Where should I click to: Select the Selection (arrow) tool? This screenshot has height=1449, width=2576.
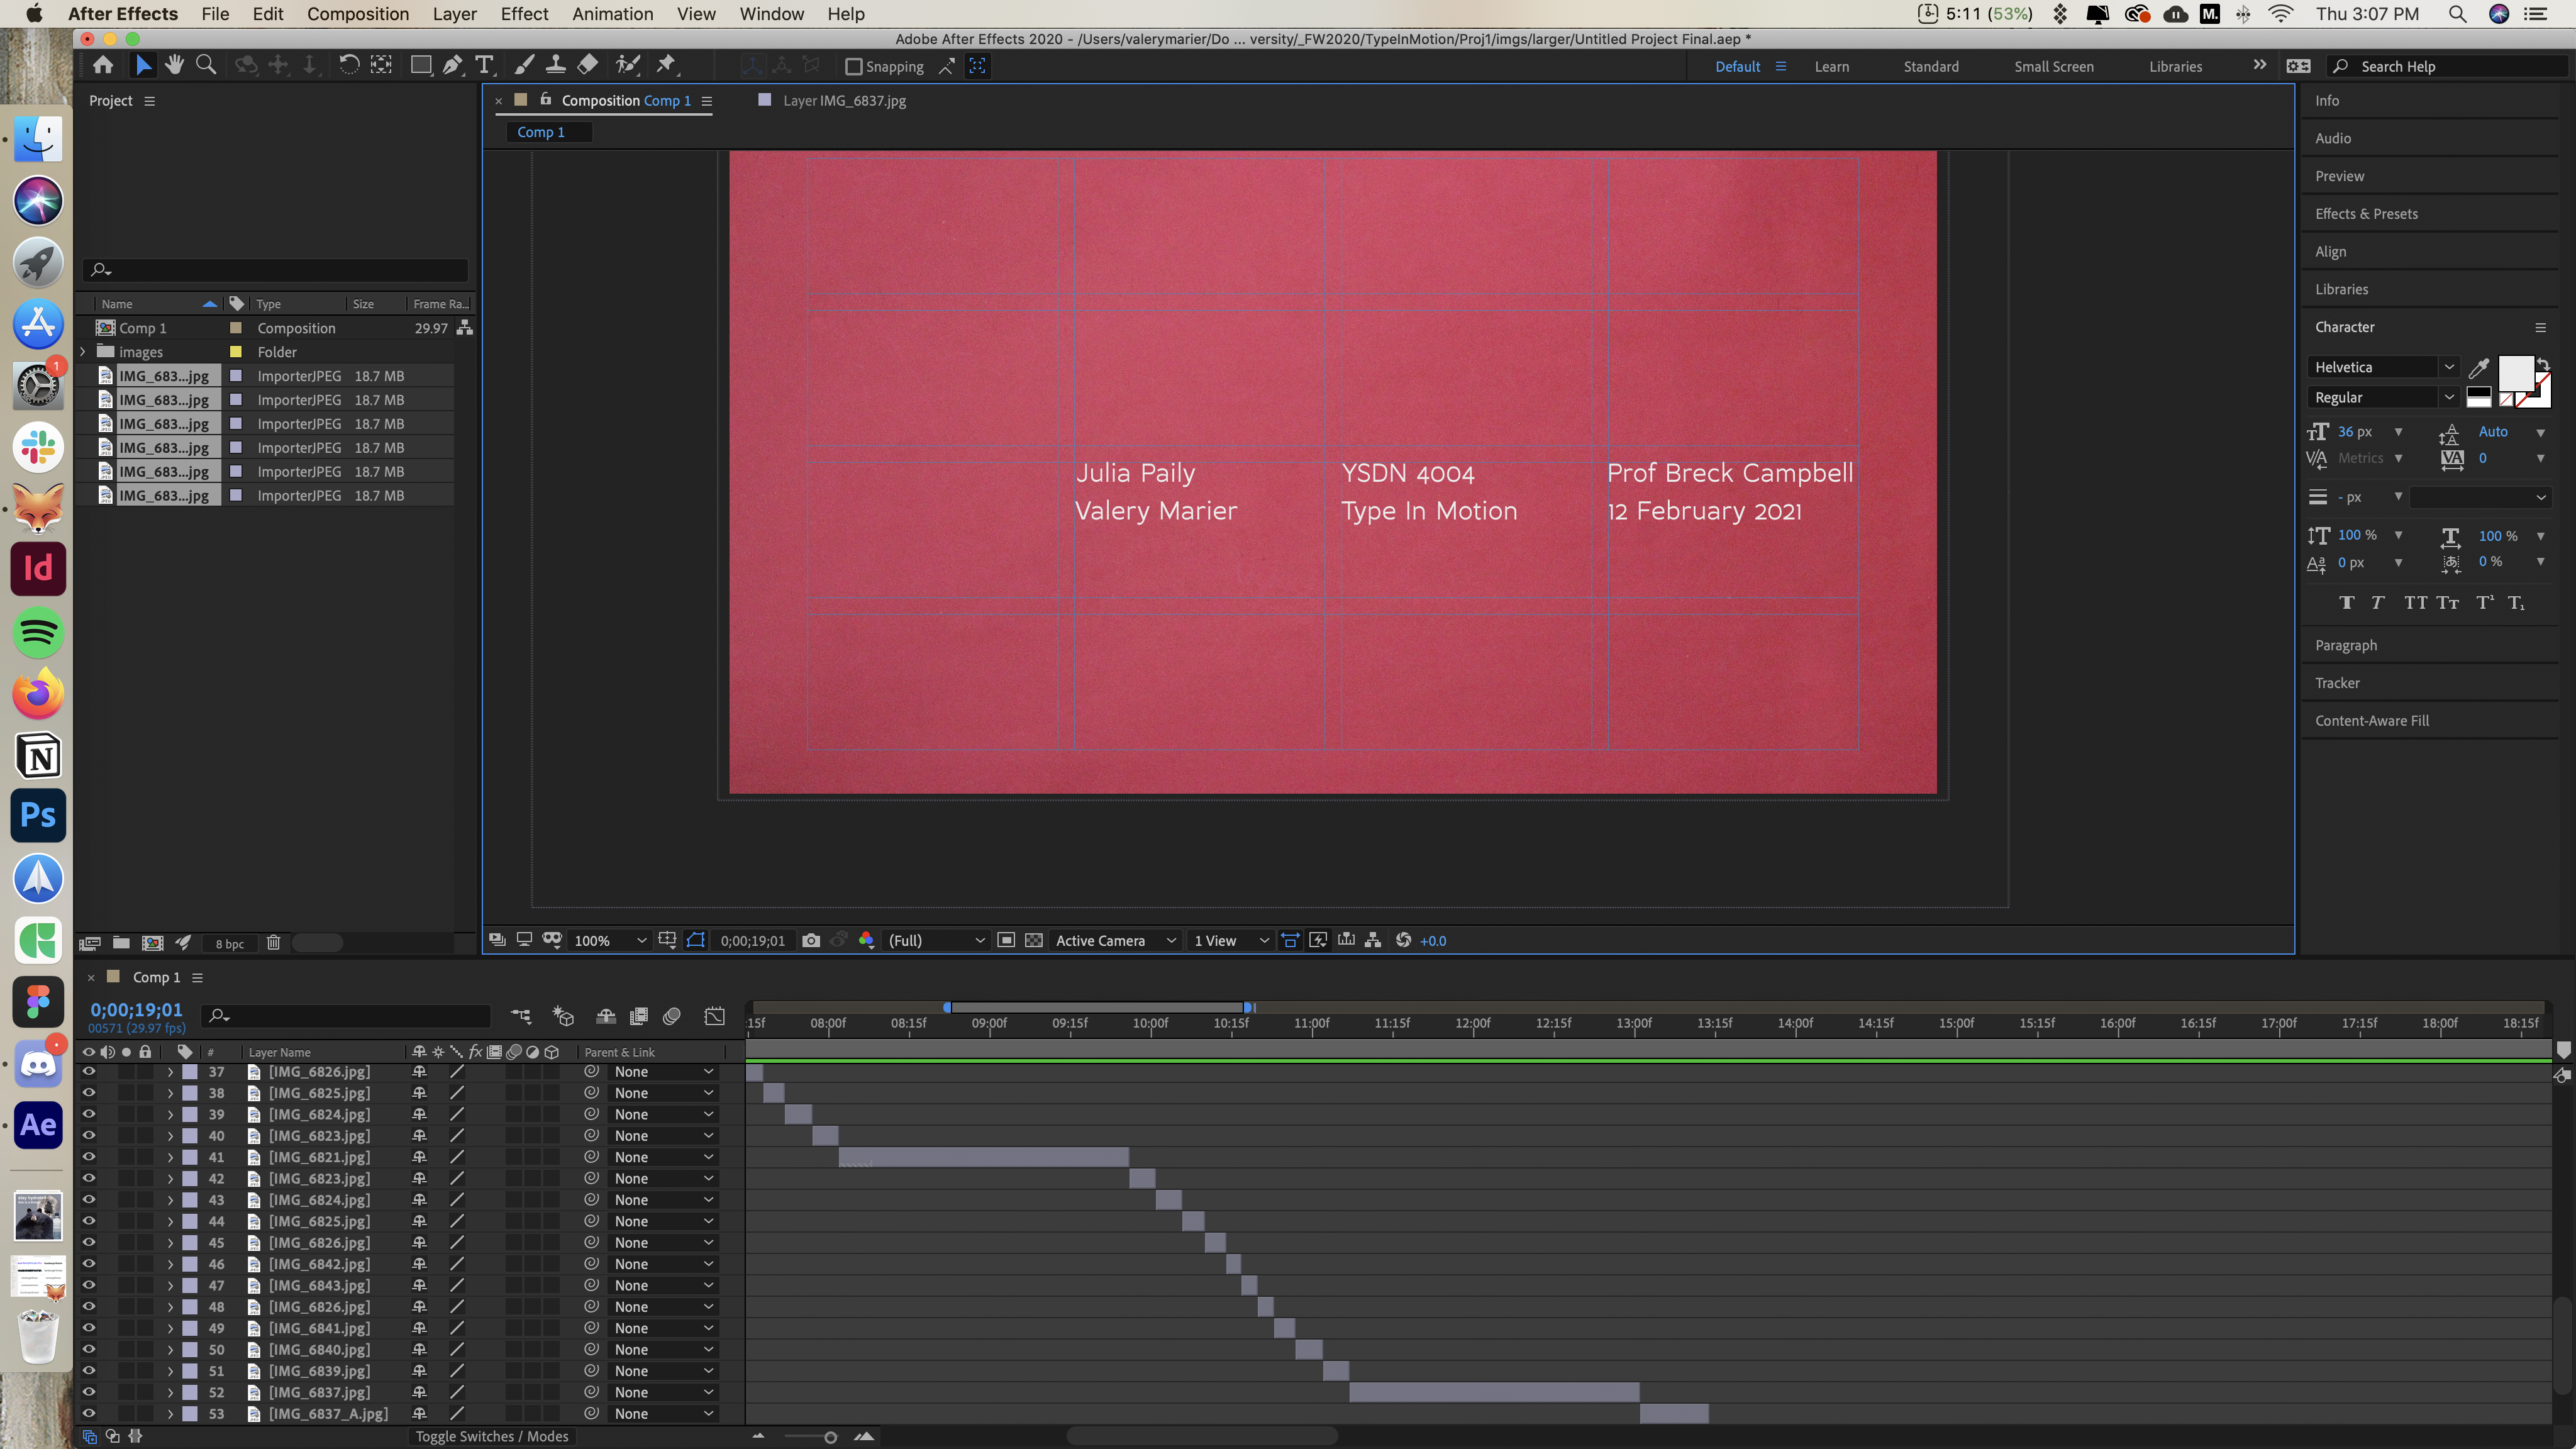coord(143,65)
